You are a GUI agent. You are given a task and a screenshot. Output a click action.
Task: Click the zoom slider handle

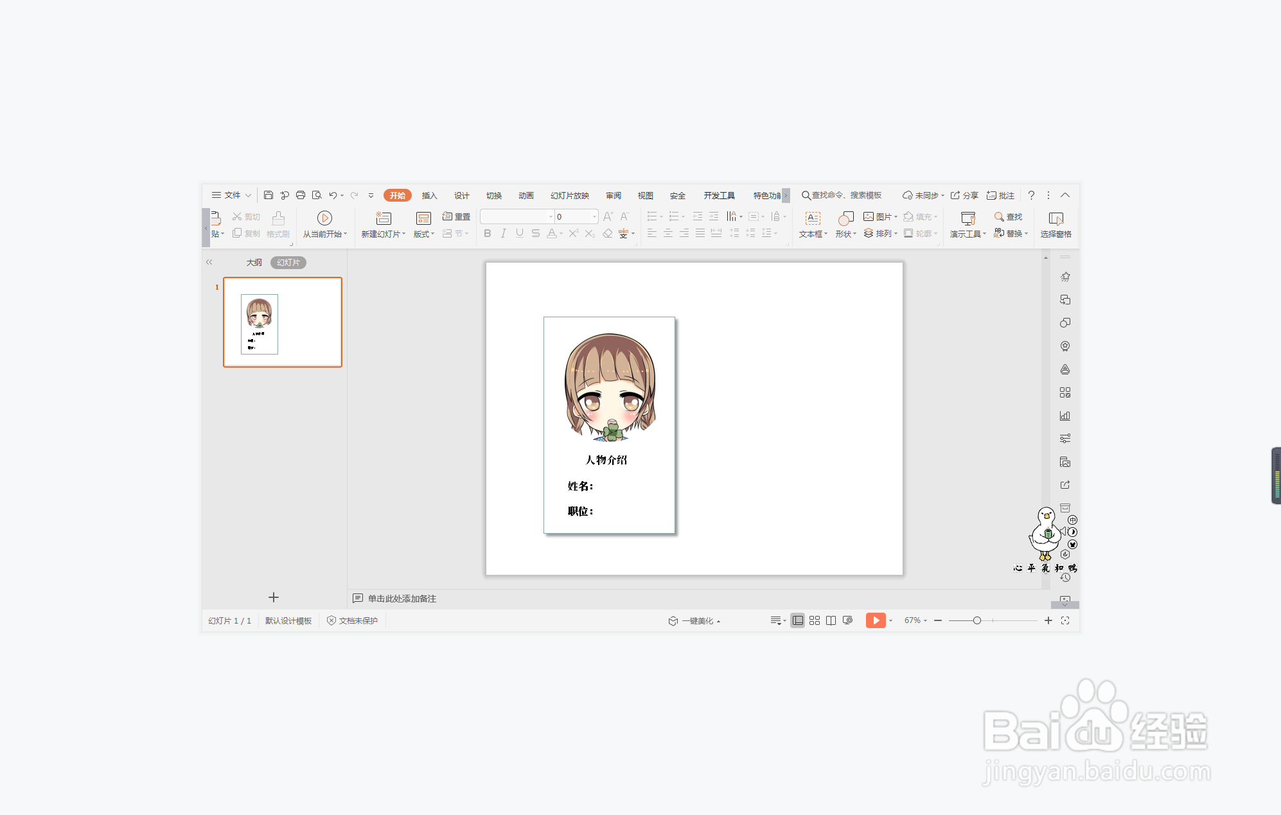coord(976,620)
